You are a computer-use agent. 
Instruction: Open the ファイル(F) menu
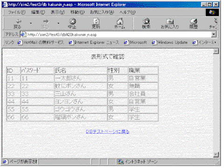pyautogui.click(x=17, y=12)
